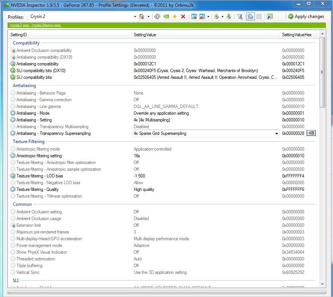Create application shortcut icon in toolbar
333x297 pixels.
[x=270, y=16]
